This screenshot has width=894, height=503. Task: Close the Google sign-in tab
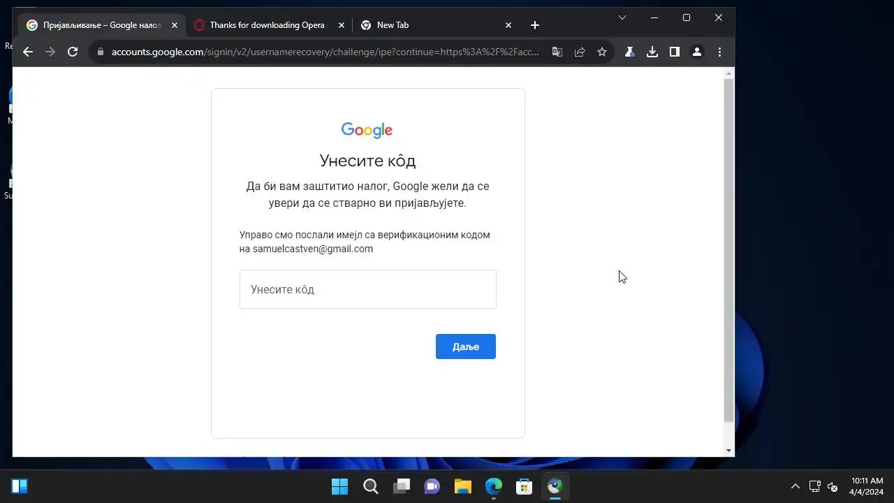click(x=175, y=25)
